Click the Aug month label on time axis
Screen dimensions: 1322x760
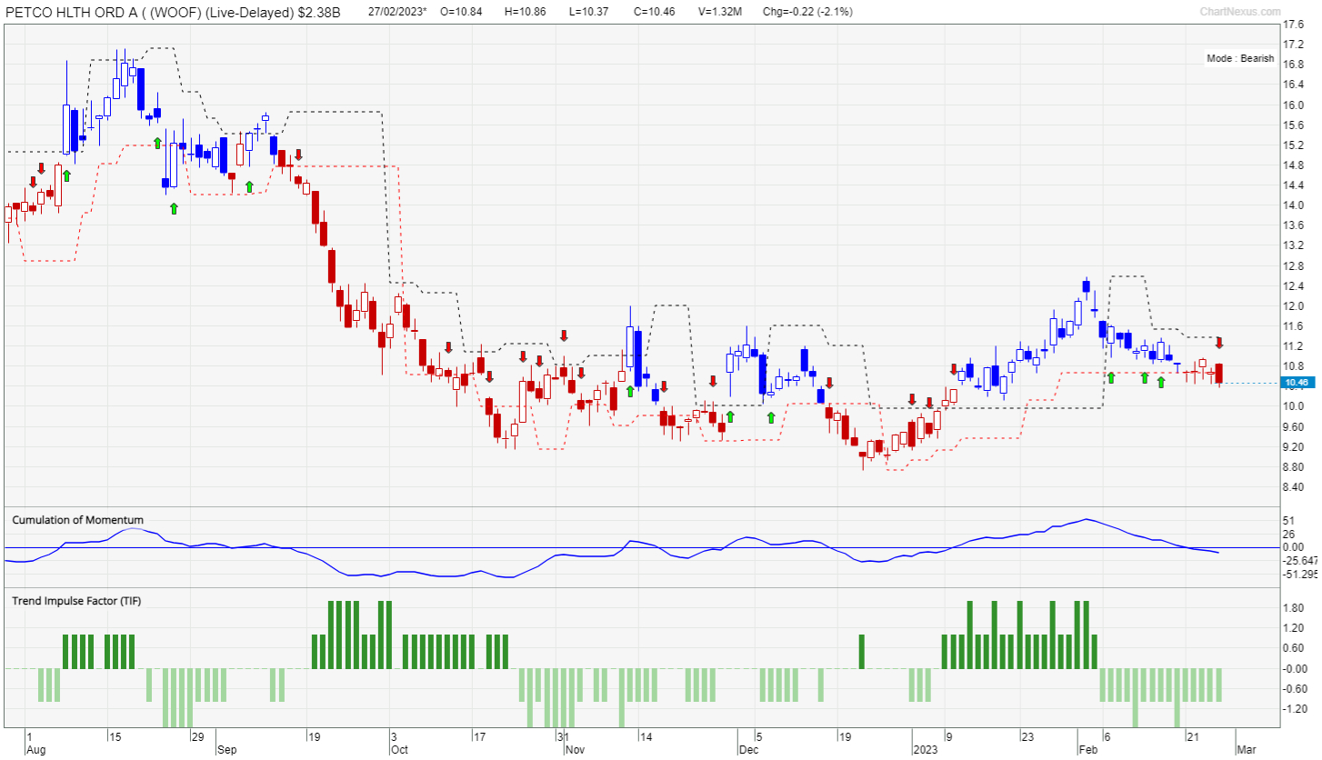click(35, 751)
